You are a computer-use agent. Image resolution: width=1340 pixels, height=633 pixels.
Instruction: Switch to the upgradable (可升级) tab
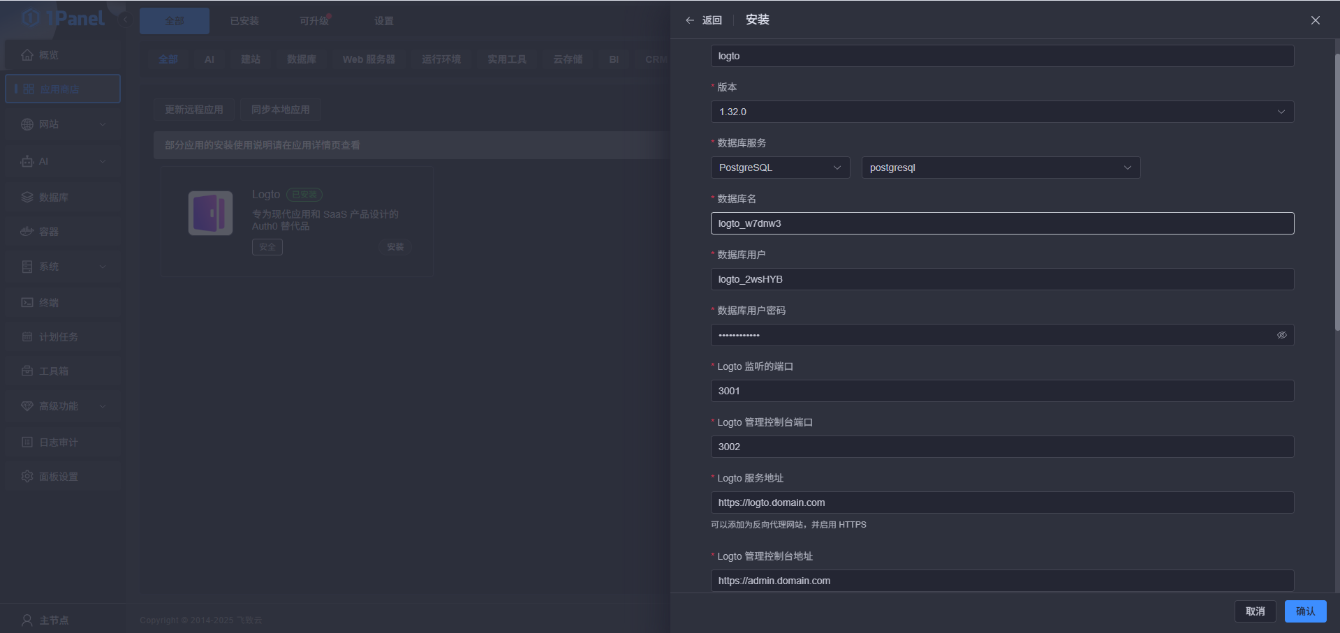pyautogui.click(x=314, y=21)
